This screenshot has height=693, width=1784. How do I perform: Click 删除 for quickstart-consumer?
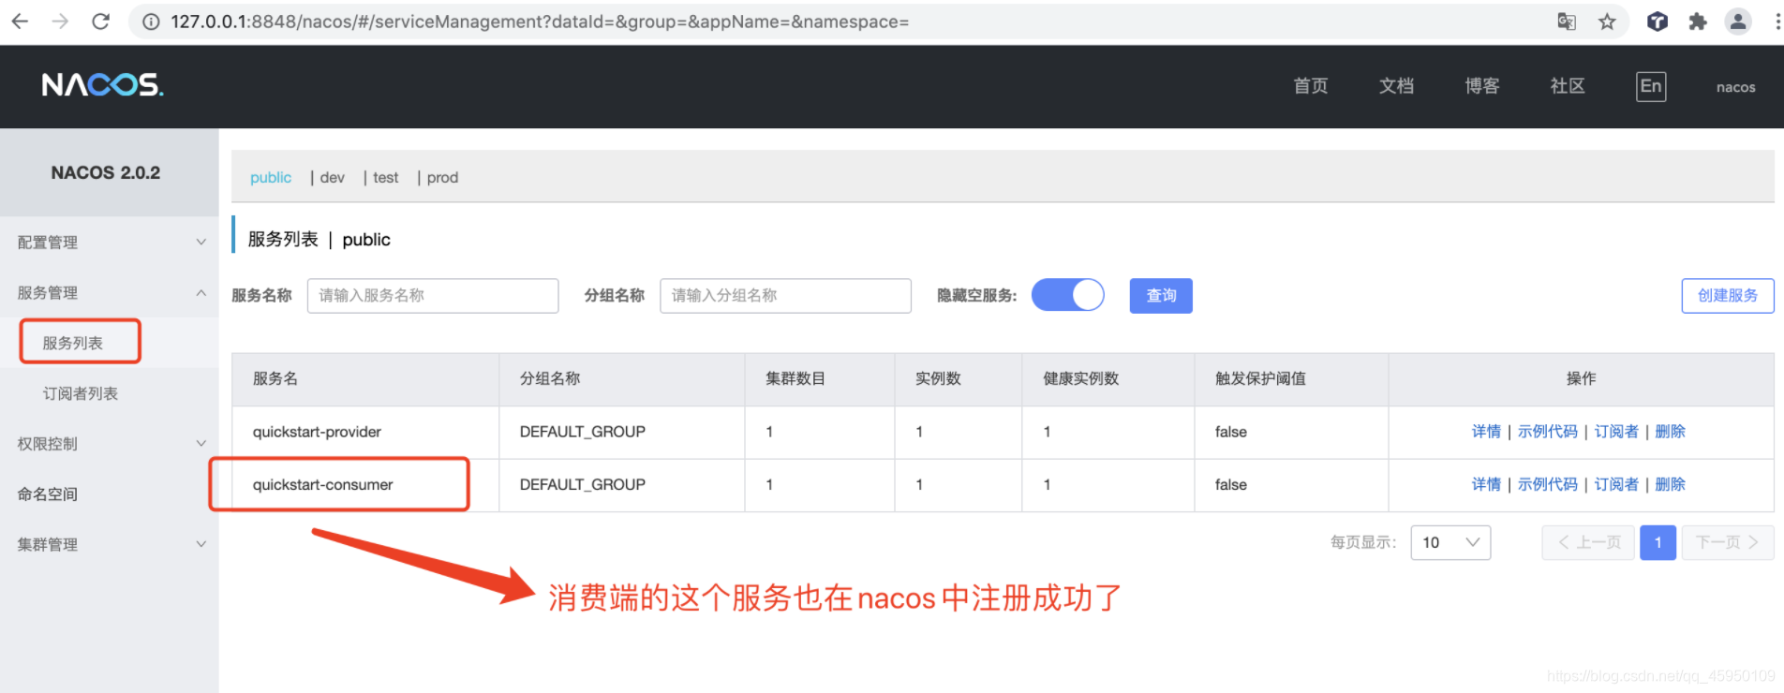(x=1670, y=484)
